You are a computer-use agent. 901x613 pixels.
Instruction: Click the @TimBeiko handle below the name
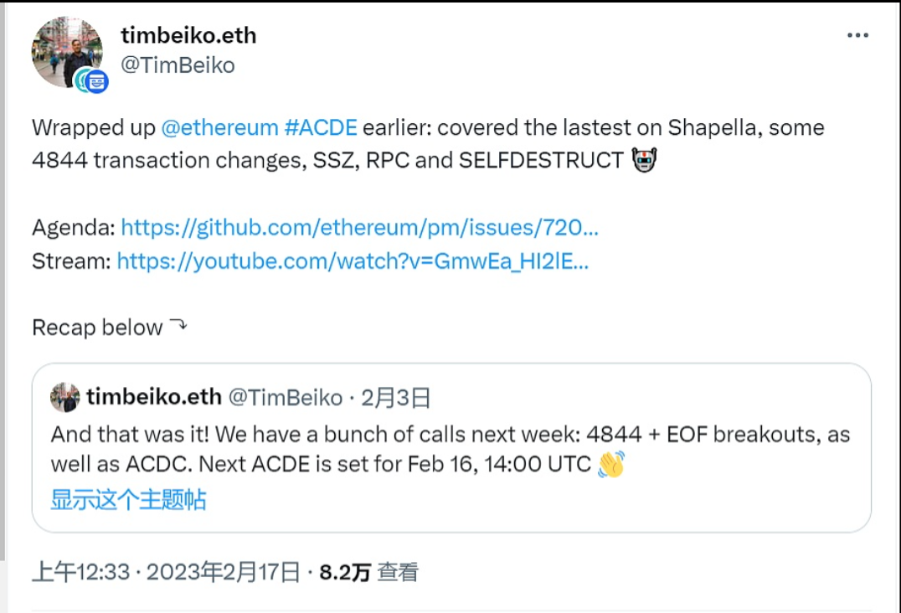pyautogui.click(x=178, y=65)
